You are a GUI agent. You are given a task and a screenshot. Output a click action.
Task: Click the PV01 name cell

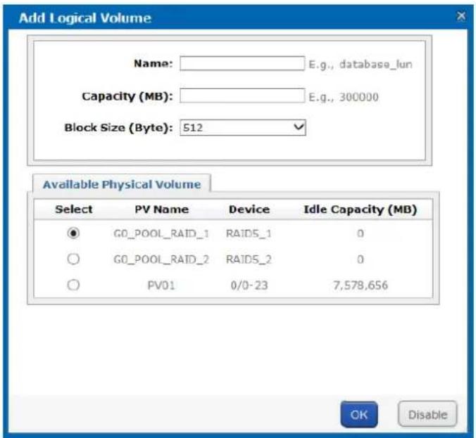(161, 285)
